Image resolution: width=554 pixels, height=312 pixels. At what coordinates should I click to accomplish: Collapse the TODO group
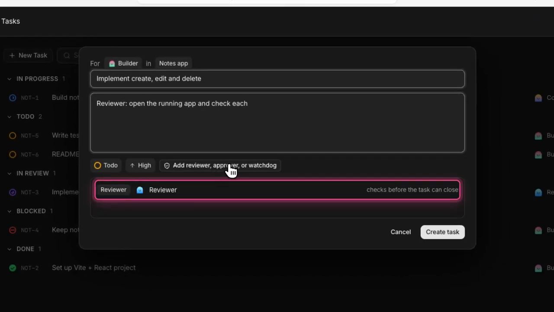point(10,117)
